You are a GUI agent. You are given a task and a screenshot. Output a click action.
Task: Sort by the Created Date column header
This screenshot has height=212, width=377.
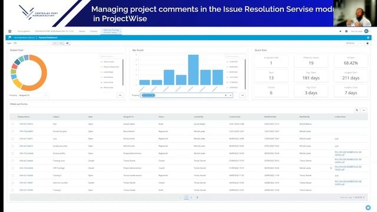(234, 117)
